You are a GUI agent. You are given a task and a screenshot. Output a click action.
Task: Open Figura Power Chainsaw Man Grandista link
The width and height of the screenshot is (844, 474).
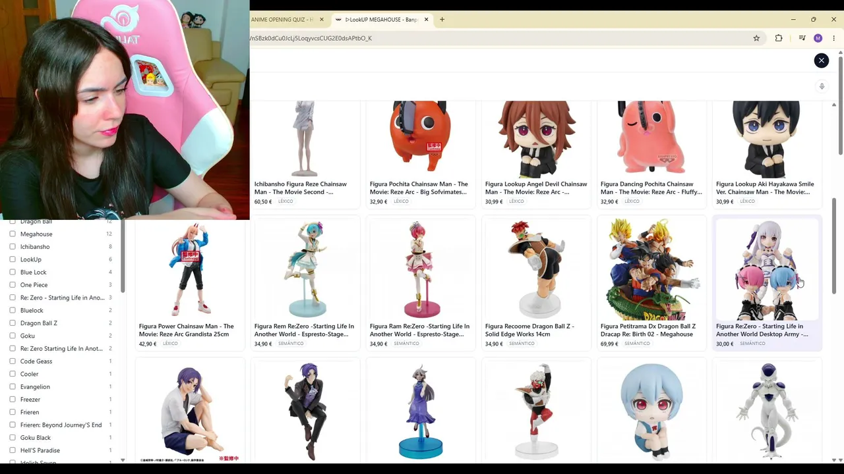click(x=186, y=330)
